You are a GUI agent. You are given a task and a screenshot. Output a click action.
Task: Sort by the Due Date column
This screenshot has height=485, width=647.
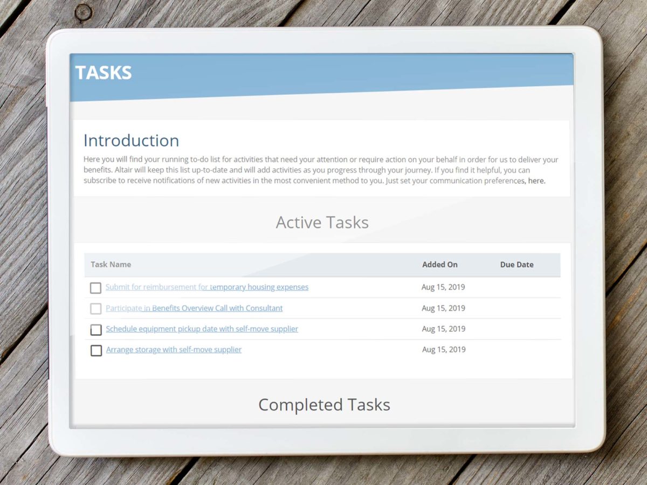[516, 265]
